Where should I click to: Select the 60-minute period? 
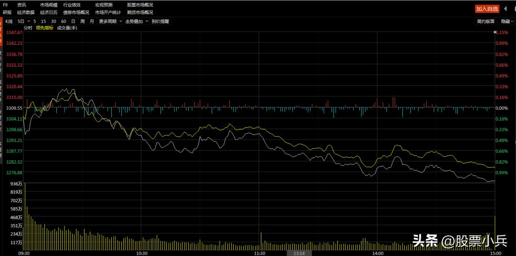click(64, 21)
